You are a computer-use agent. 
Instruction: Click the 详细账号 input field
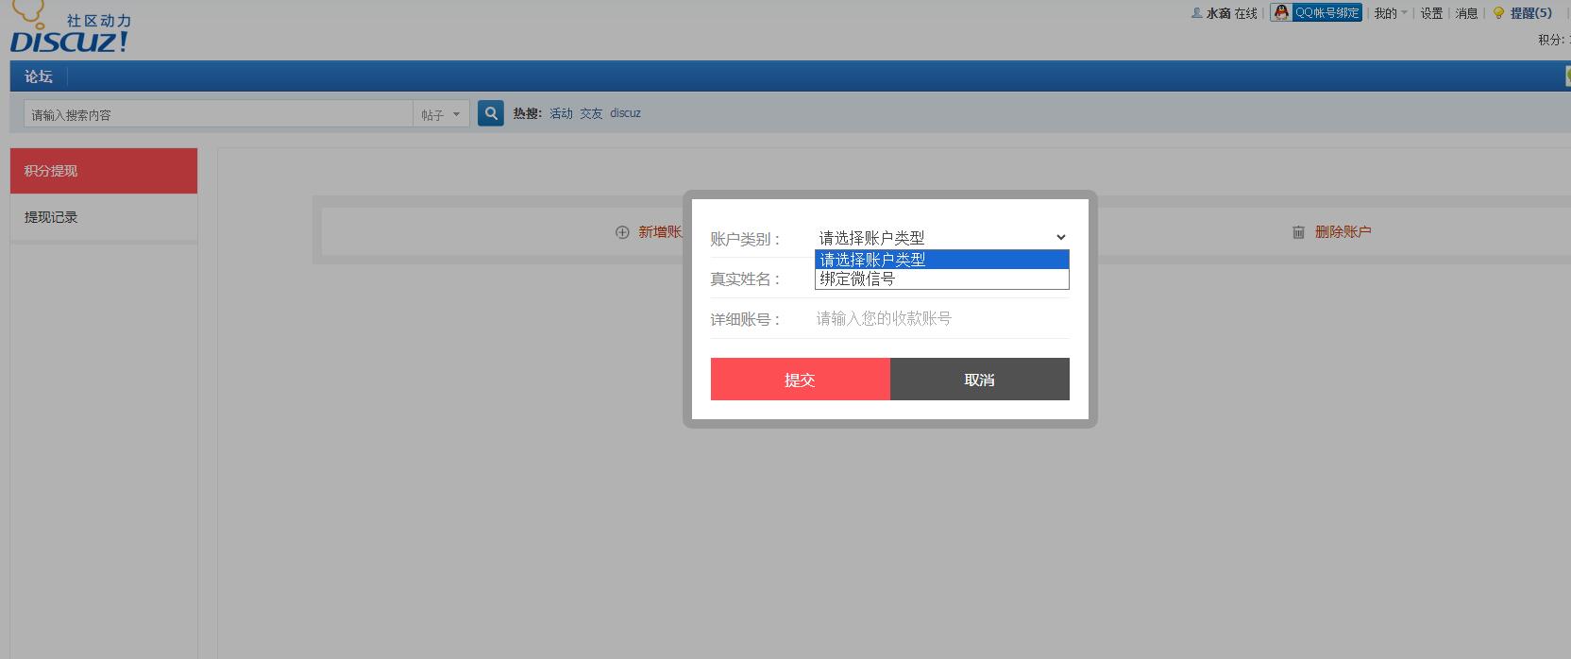pos(941,319)
